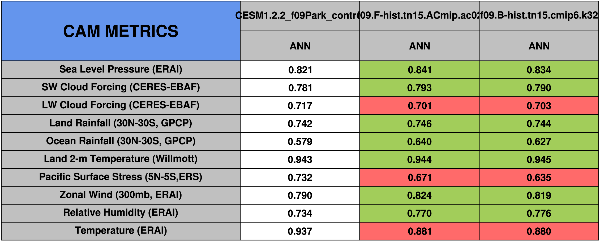Select the Temperature (ERAI) row label
Screen dimensions: 600x242
tap(121, 231)
